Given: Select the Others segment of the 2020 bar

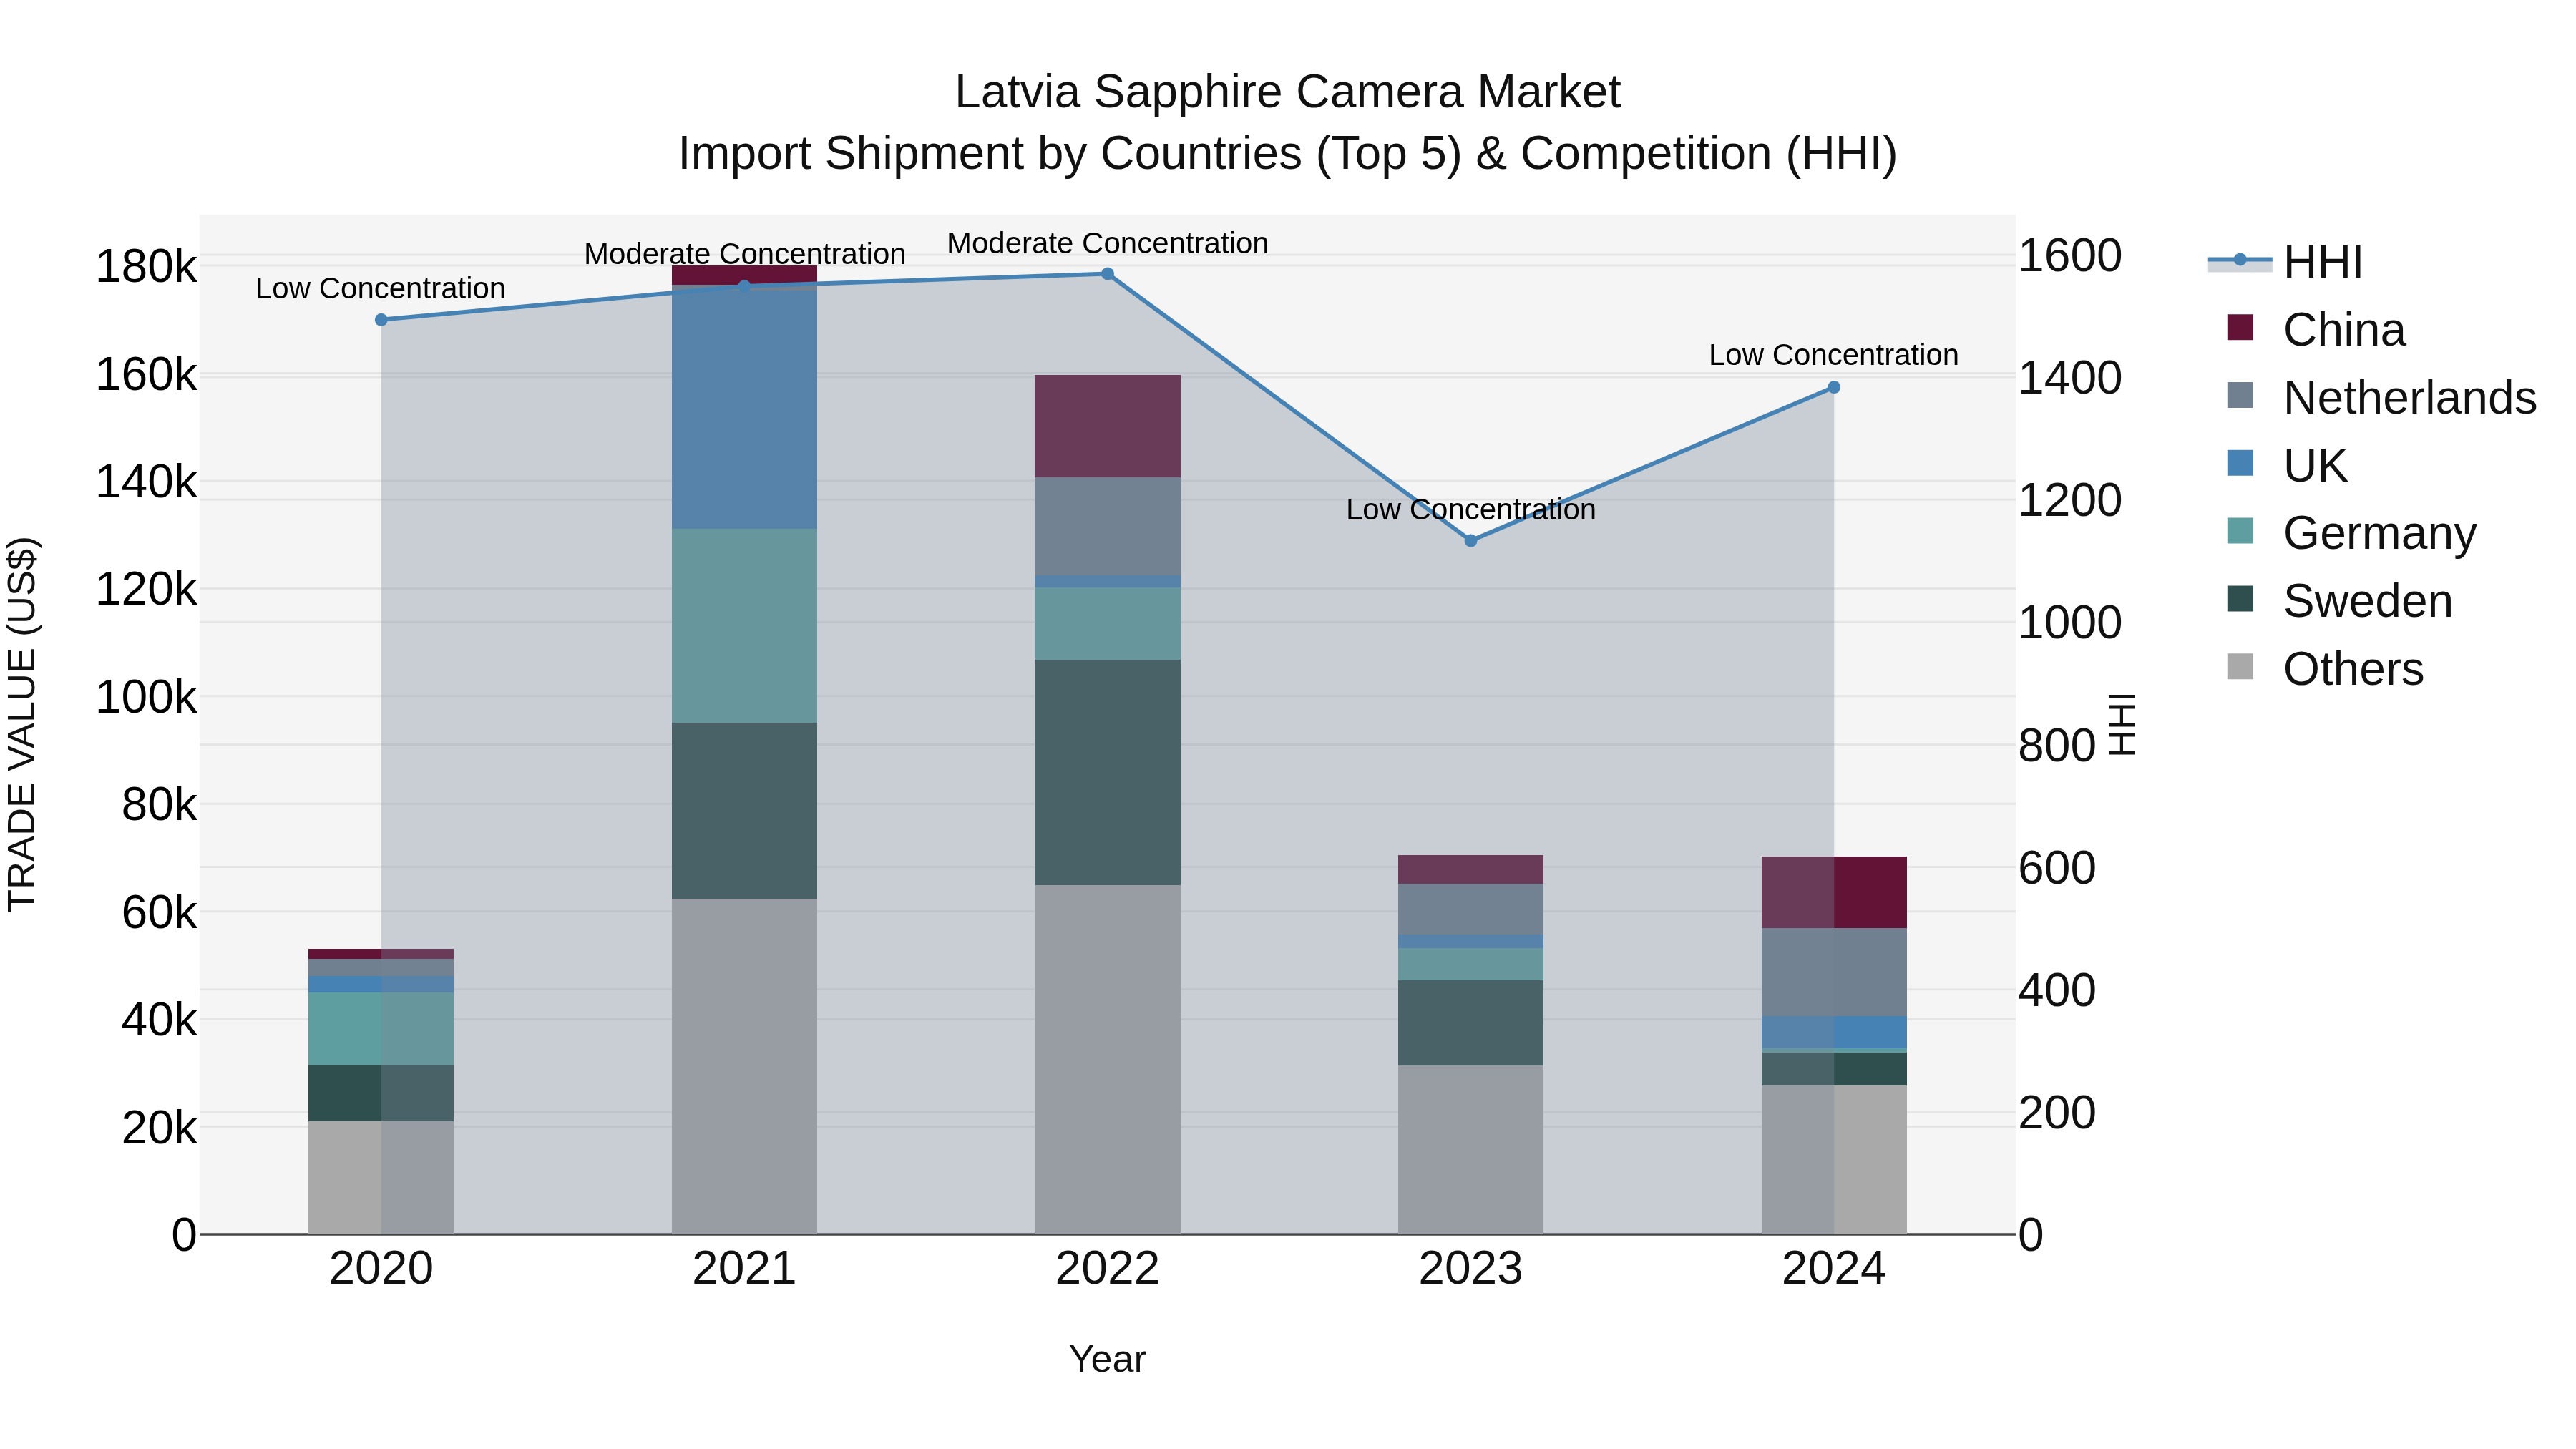Looking at the screenshot, I should pos(381,1177).
